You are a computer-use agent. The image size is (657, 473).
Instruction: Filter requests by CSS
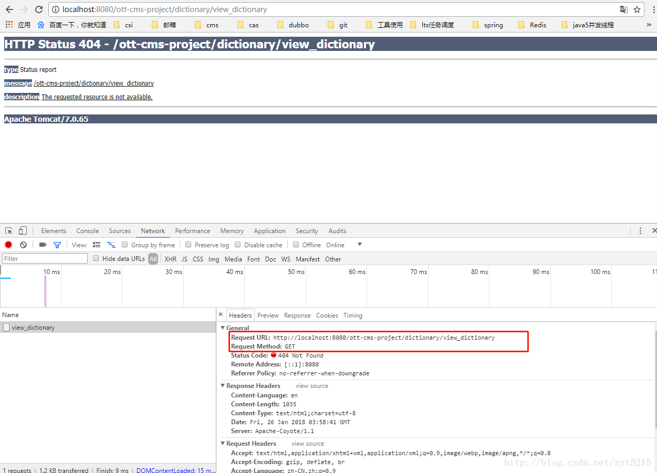[x=198, y=259]
